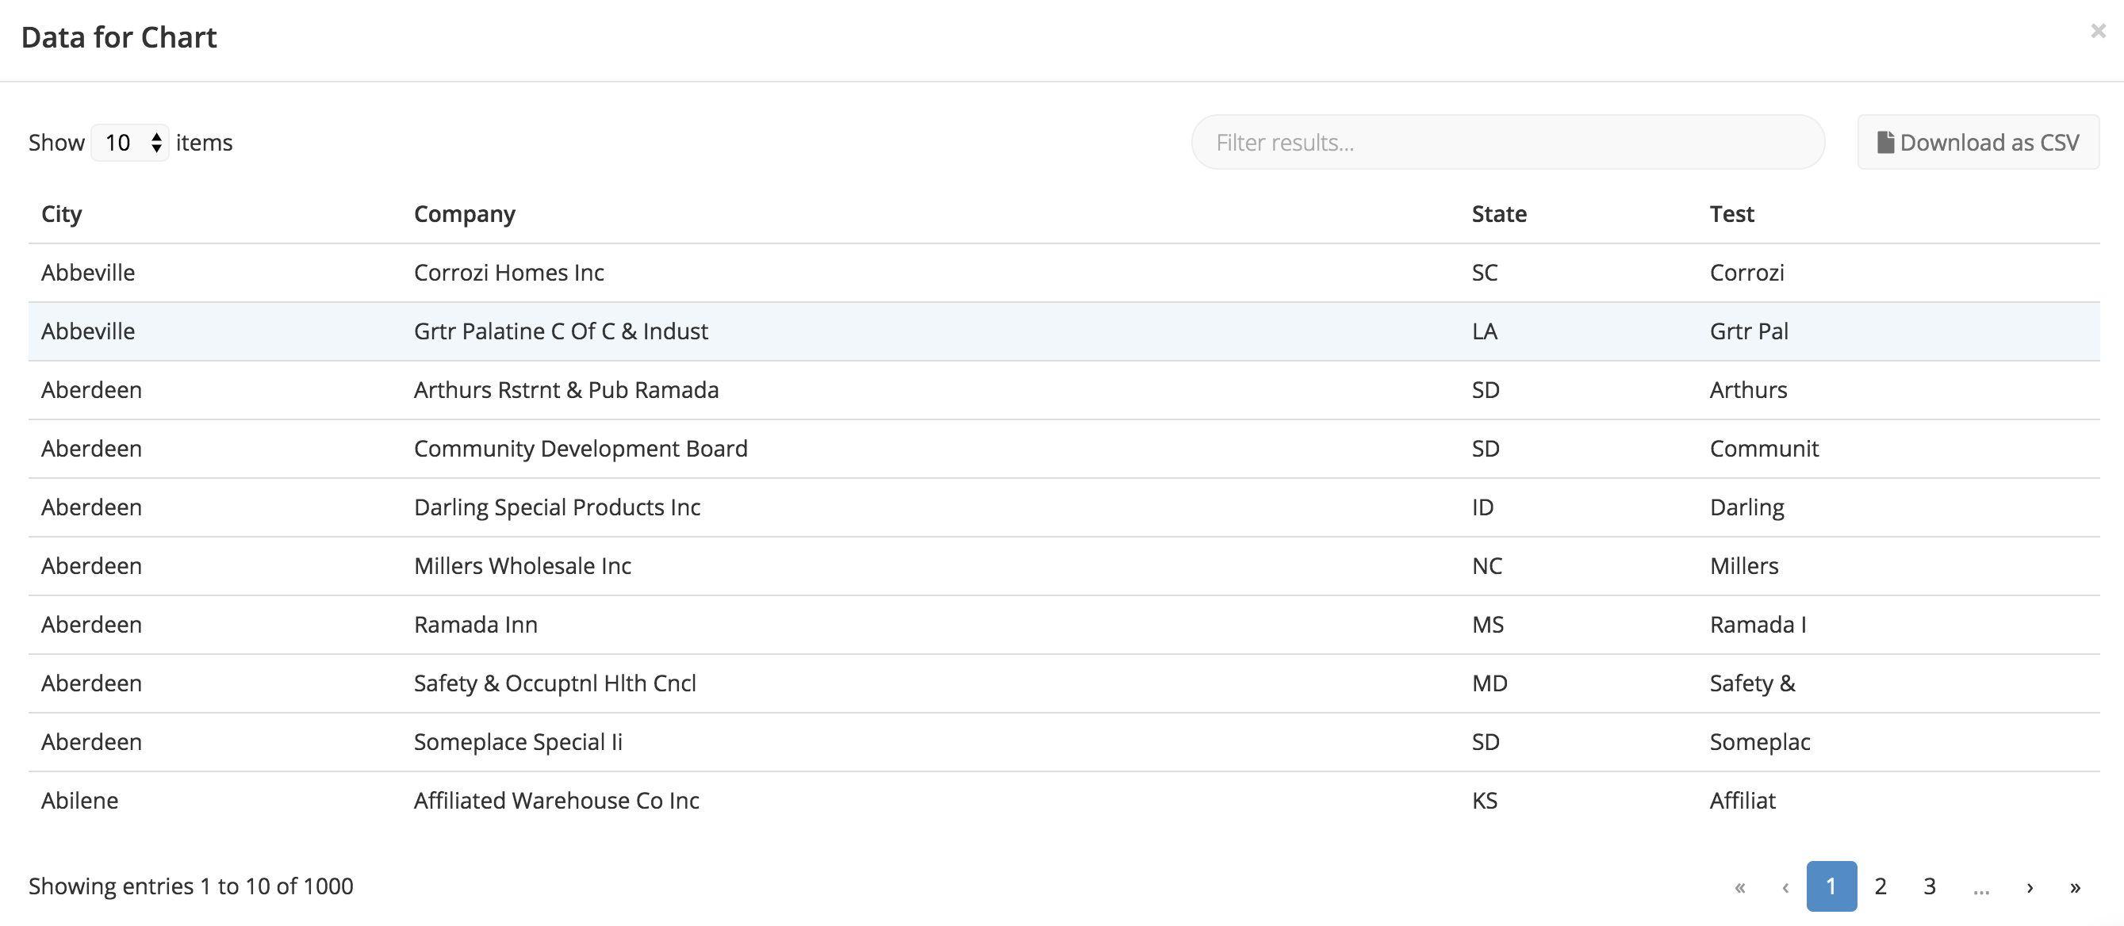The height and width of the screenshot is (926, 2124).
Task: Select the Grtr Palatine C Of C row
Action: (1064, 331)
